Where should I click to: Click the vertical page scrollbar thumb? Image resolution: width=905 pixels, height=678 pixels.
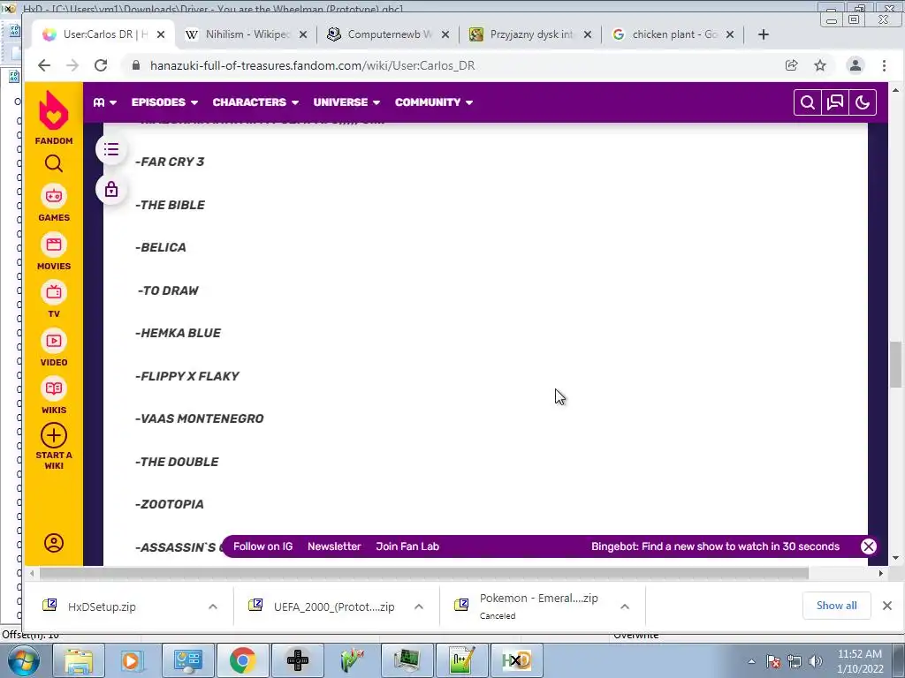pos(895,365)
